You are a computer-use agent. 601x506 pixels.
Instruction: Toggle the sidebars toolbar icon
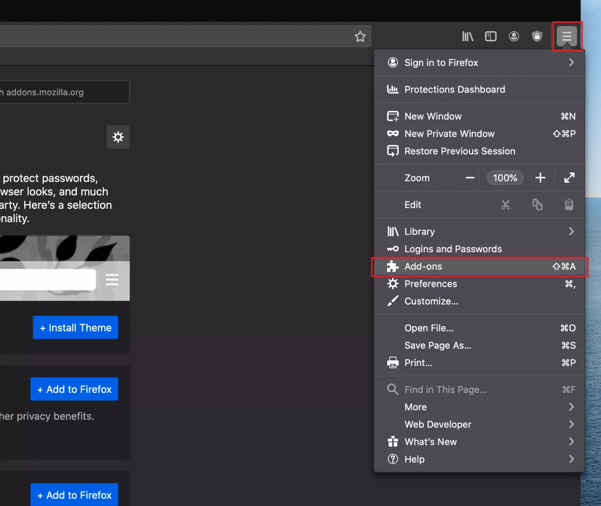491,36
